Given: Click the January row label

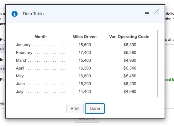Looking at the screenshot, I should tap(23, 45).
